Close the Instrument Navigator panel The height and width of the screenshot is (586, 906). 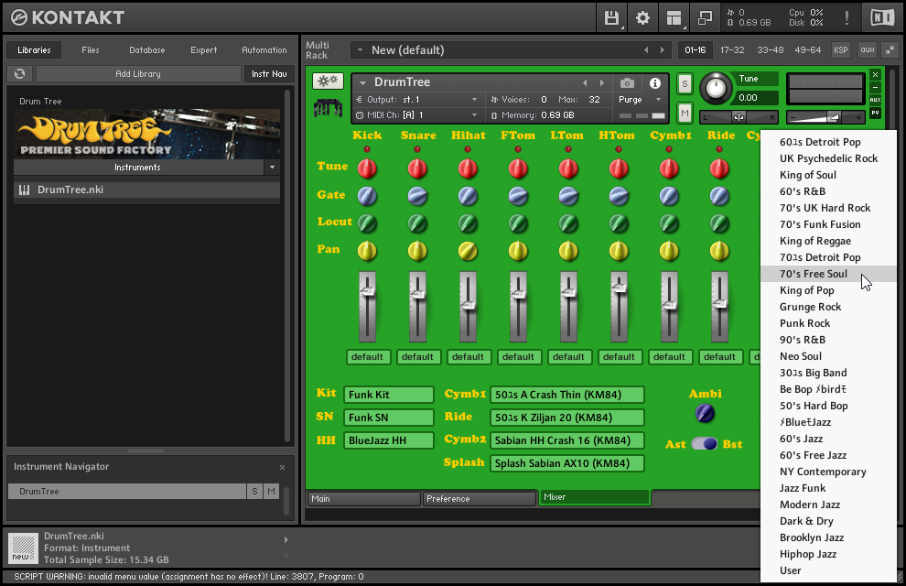(x=282, y=467)
